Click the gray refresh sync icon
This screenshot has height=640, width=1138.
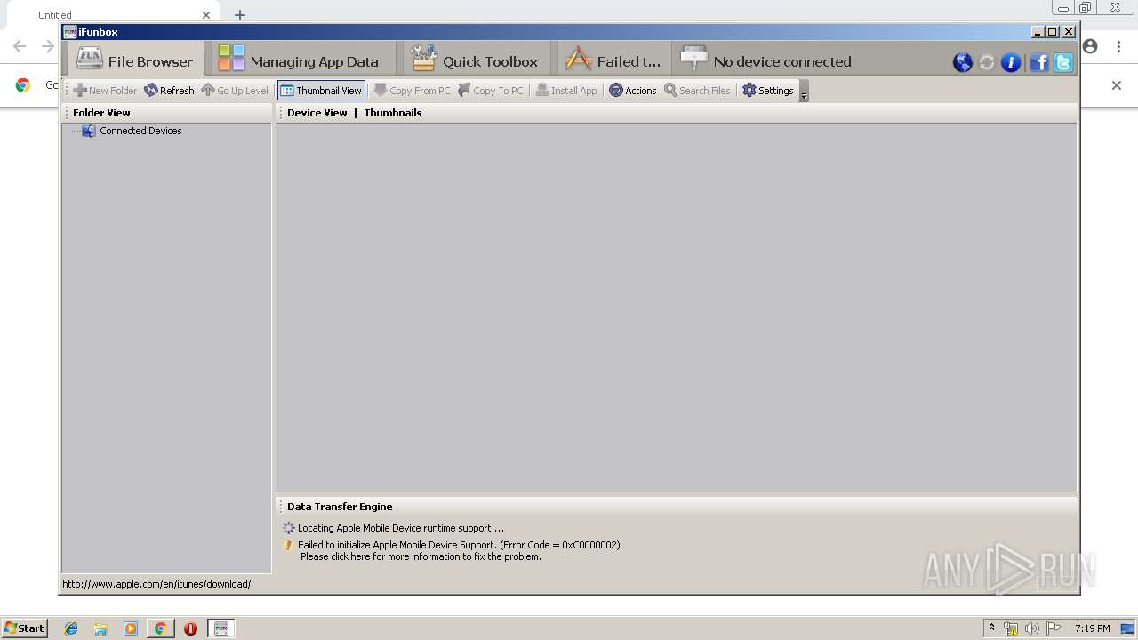987,62
